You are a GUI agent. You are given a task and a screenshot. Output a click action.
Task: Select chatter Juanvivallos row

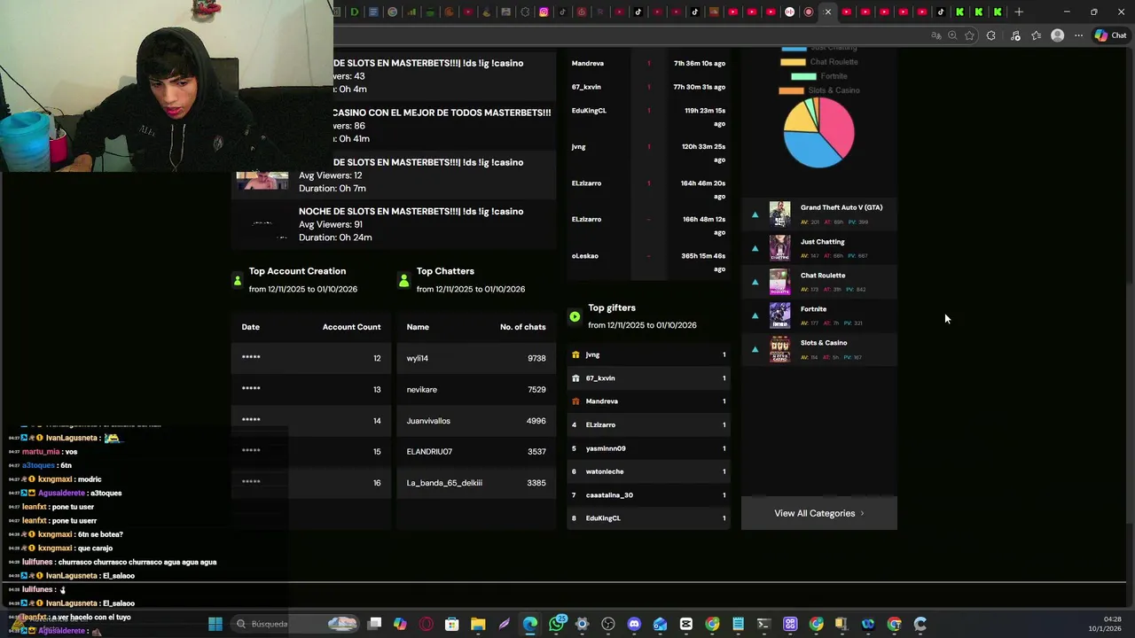pyautogui.click(x=476, y=421)
